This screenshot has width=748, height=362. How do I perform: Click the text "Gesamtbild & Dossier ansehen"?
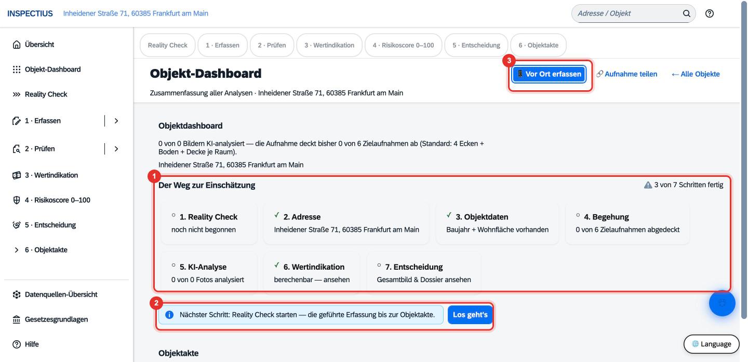point(424,280)
